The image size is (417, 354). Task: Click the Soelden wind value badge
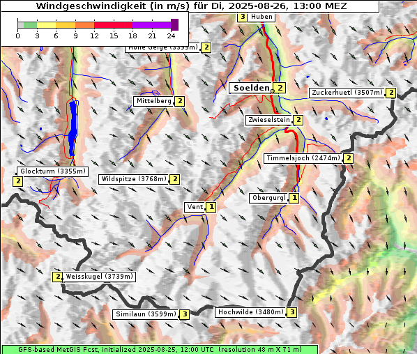click(280, 88)
